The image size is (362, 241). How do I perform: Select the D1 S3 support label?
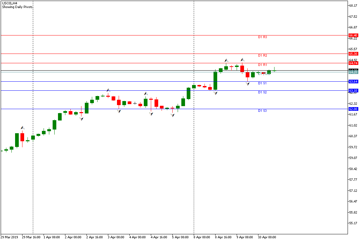pyautogui.click(x=262, y=111)
